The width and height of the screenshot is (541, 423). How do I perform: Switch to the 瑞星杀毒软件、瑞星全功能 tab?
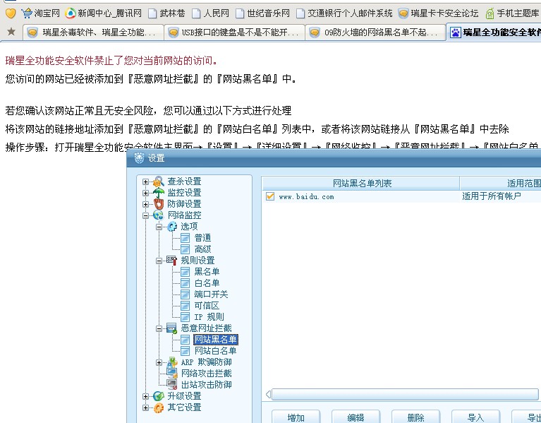tap(93, 32)
